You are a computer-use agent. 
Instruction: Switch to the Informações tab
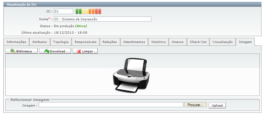coord(16,42)
